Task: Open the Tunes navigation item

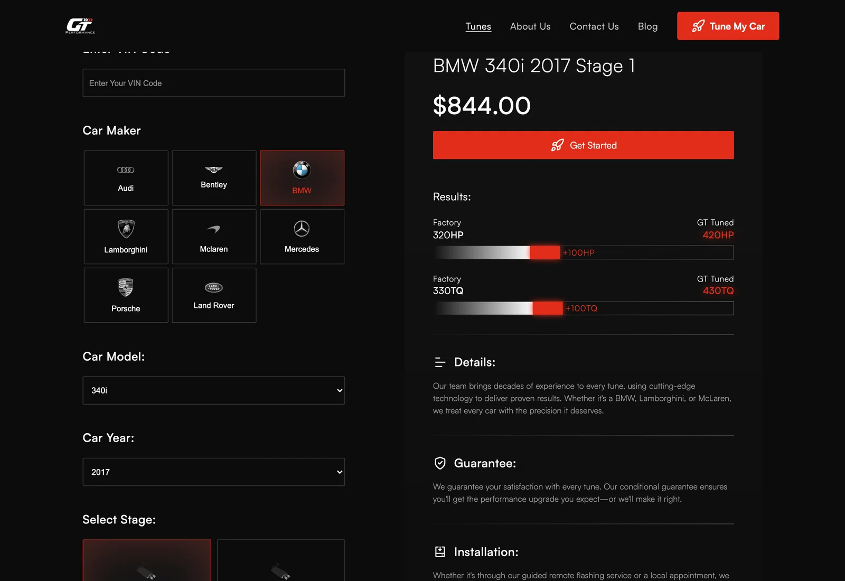Action: pyautogui.click(x=478, y=26)
